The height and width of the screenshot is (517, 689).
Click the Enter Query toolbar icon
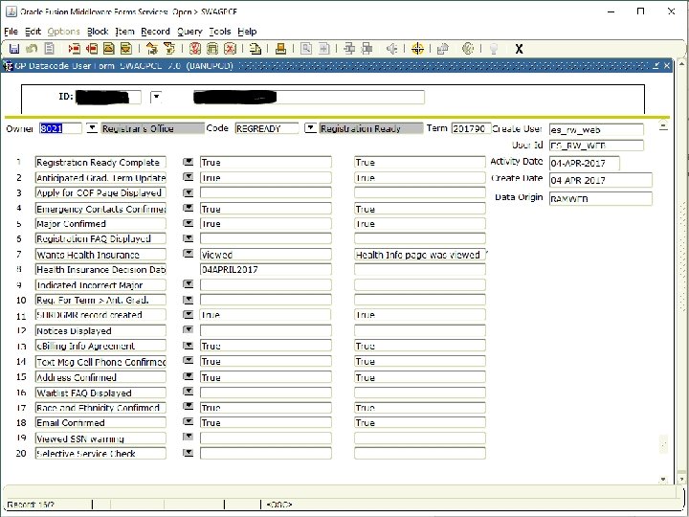194,49
